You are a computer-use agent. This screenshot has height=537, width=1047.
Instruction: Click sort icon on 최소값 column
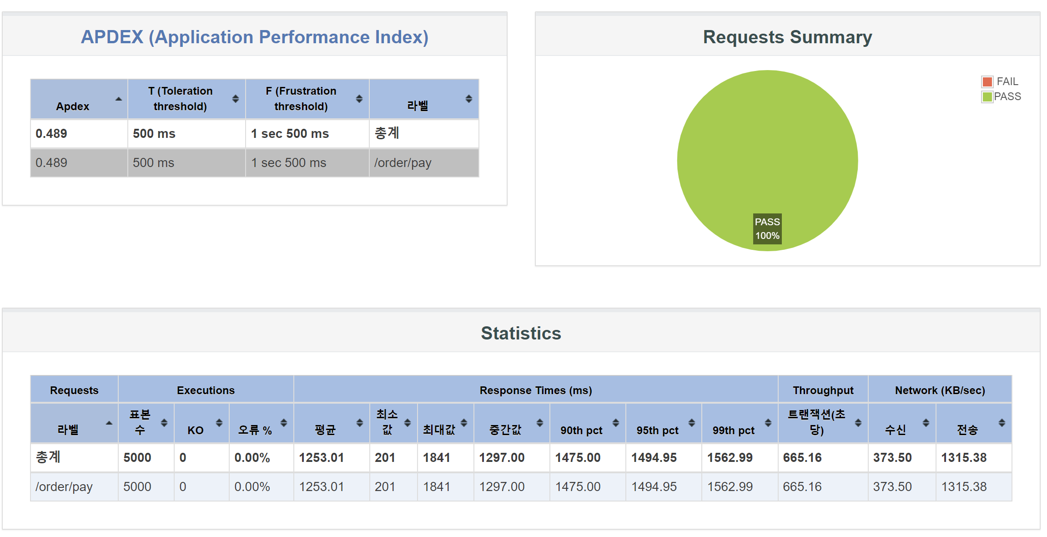click(407, 423)
